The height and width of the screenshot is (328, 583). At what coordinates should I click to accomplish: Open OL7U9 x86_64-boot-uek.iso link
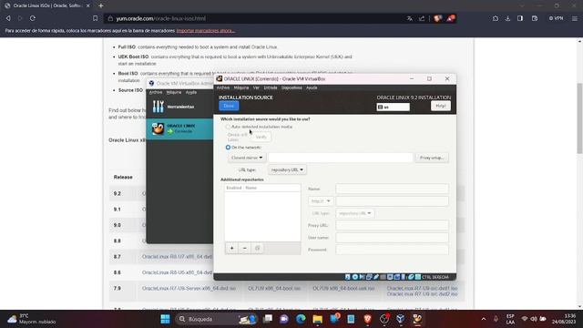click(343, 288)
